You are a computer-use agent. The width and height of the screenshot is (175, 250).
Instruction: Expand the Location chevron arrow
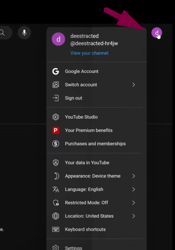tap(134, 216)
